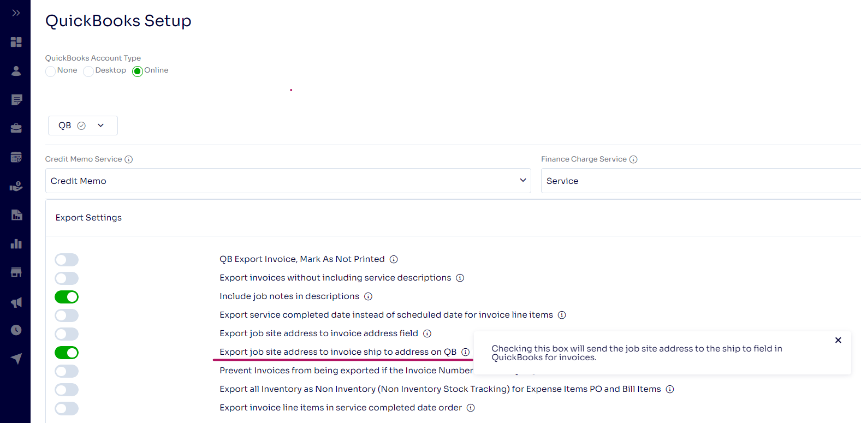
Task: Click the hand with coin payments icon
Action: click(x=16, y=186)
